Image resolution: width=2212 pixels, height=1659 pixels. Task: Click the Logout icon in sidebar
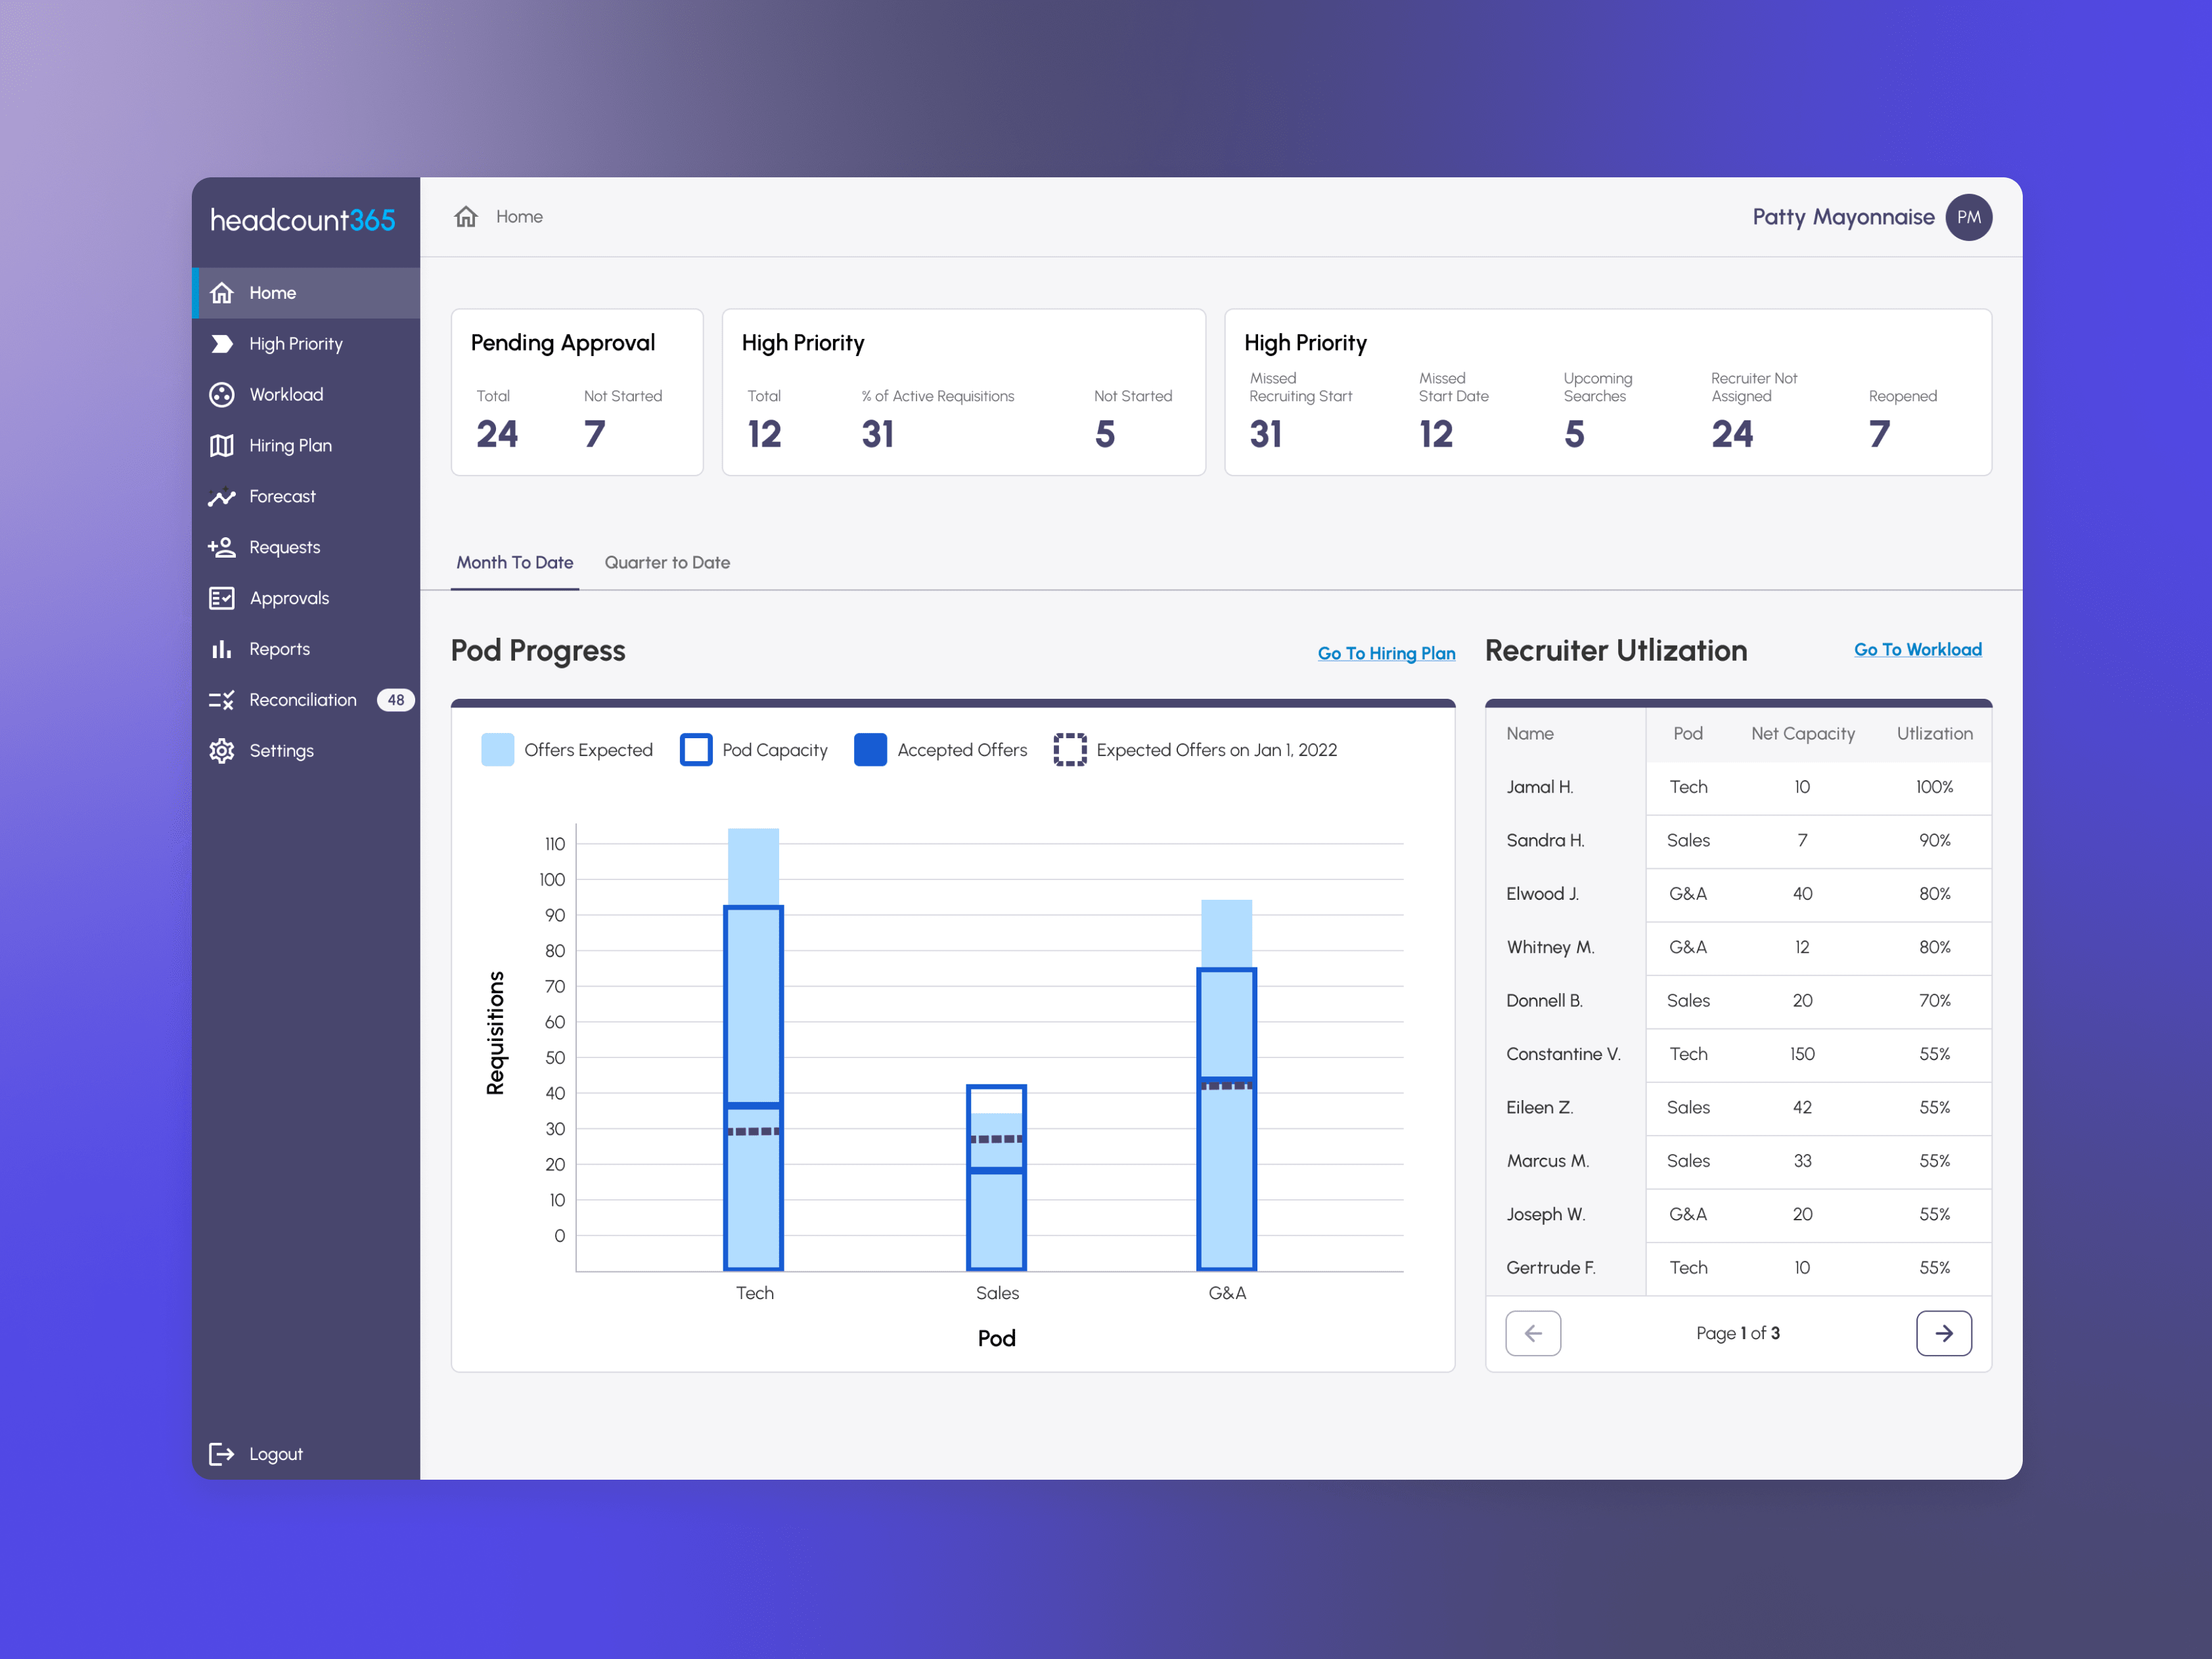pyautogui.click(x=221, y=1454)
